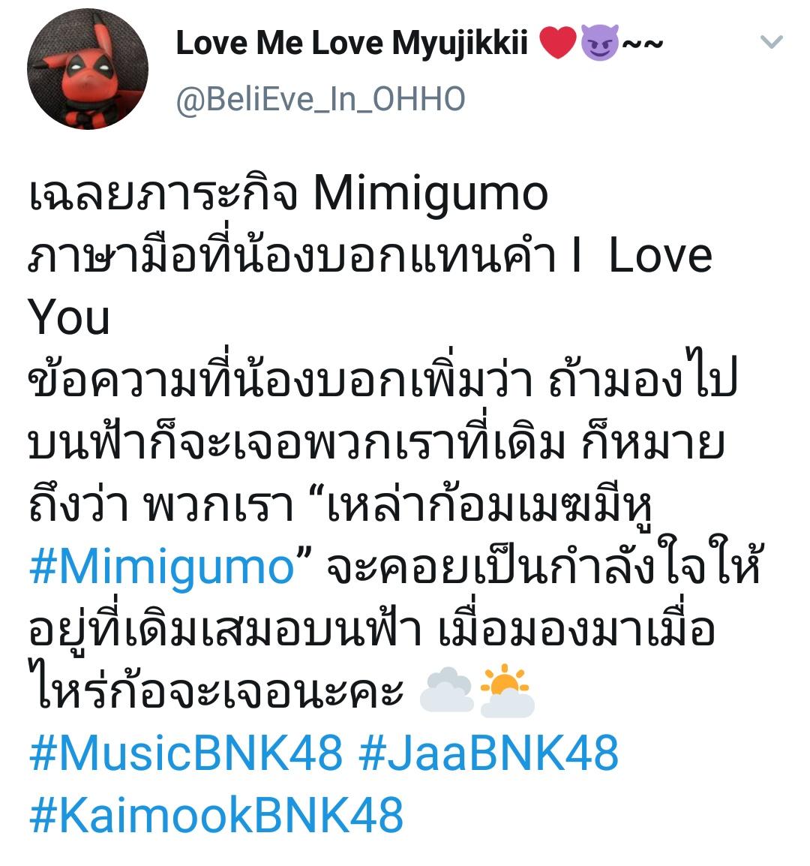
Task: Click the tildes after the devil emoji
Action: coord(641,44)
